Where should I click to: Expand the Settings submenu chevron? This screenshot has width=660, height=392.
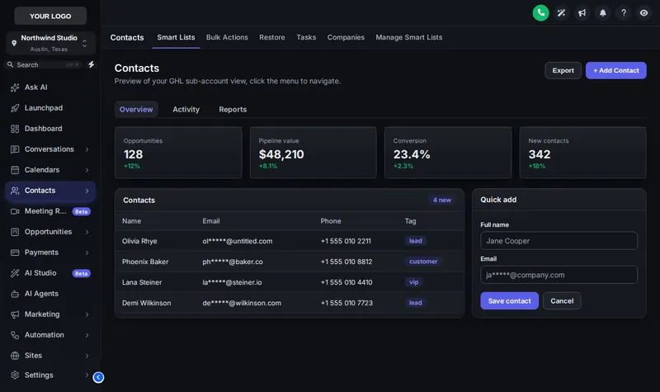[87, 375]
